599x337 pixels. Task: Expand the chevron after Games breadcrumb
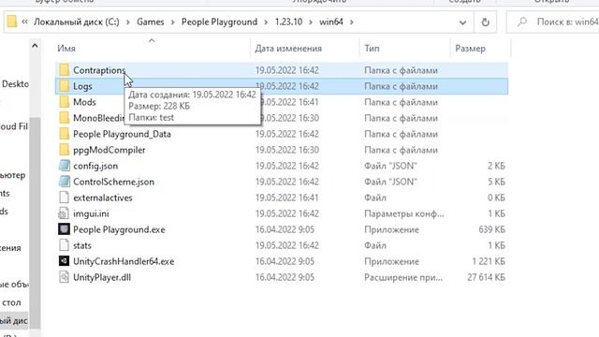pos(172,22)
